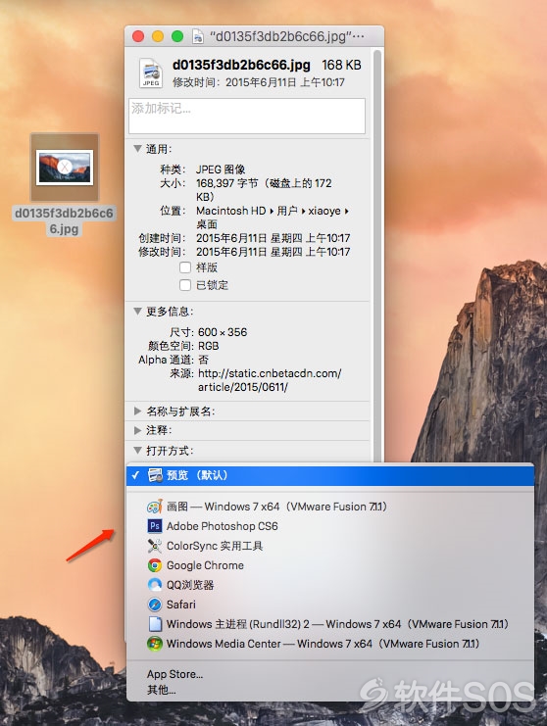Select the QQ浏览器 browser icon
This screenshot has width=547, height=726.
pyautogui.click(x=155, y=585)
